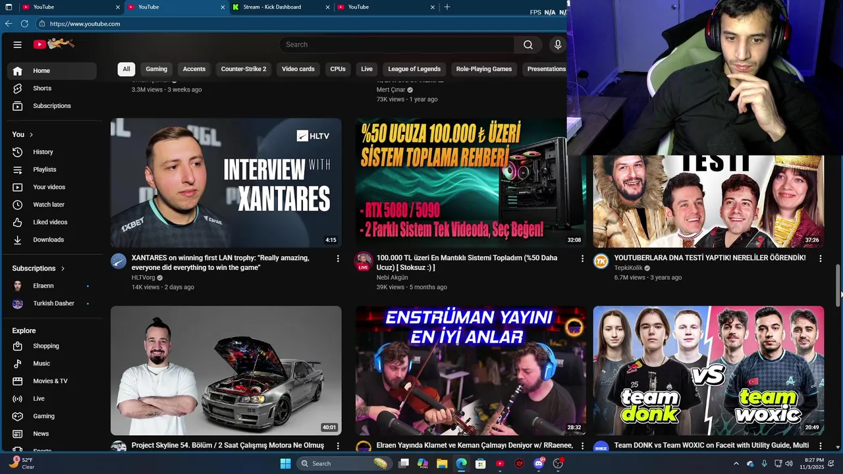Open options for the XANTARES interview video
The height and width of the screenshot is (474, 843).
pos(338,259)
